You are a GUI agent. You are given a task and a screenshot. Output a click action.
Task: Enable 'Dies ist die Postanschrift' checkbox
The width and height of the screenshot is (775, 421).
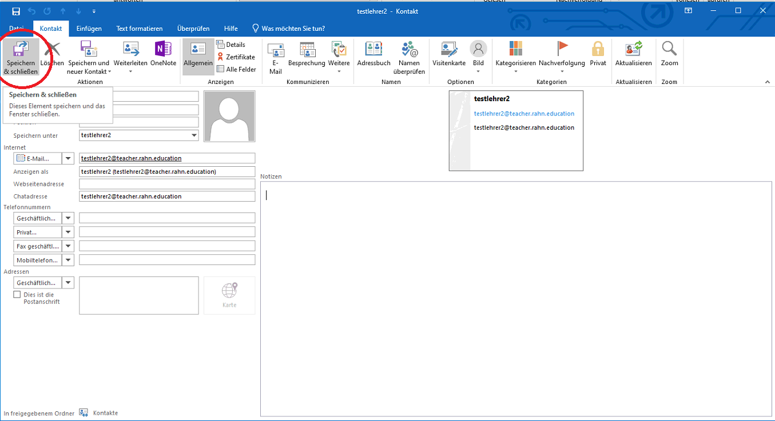17,295
